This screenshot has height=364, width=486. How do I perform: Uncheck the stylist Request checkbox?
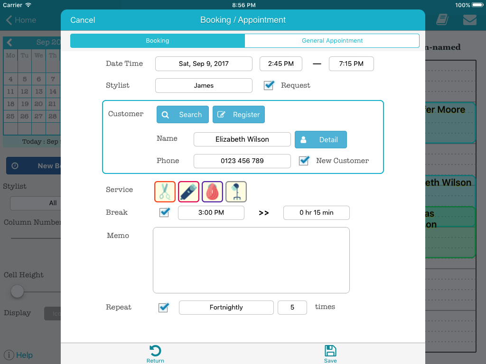pos(269,85)
